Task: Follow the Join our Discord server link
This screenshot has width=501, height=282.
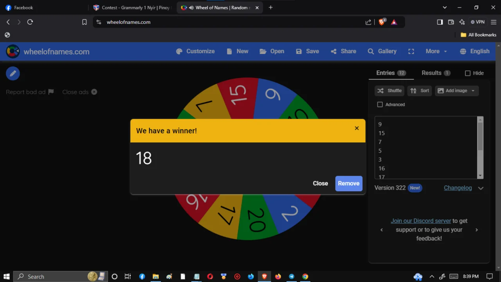Action: point(421,221)
